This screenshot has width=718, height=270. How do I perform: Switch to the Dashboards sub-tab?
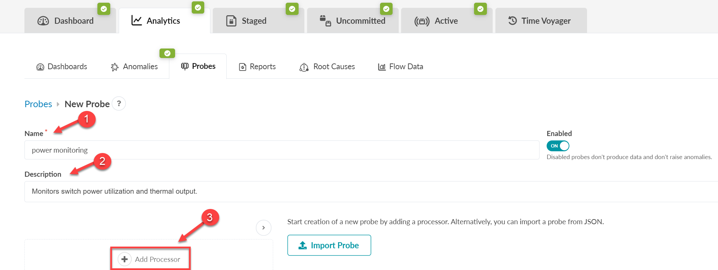62,67
